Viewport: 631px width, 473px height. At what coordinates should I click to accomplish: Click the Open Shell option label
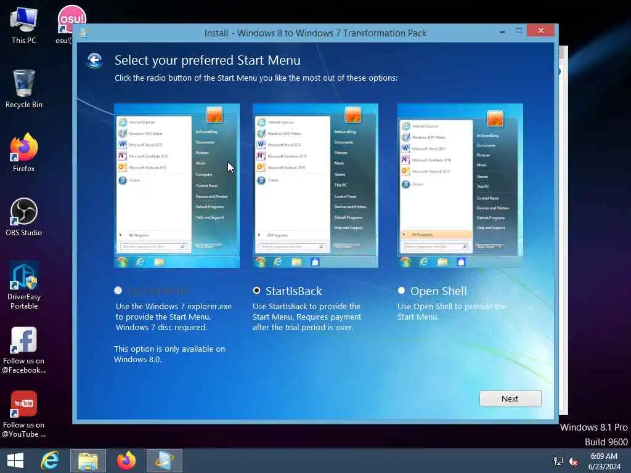click(439, 291)
